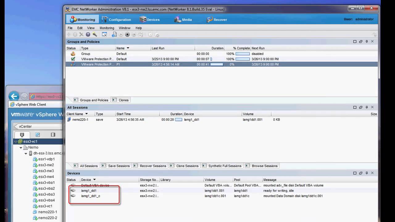Switch to Browse Sessions tab

[262, 166]
